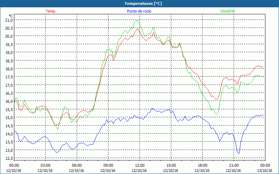Click the "17,0" y-axis value
This screenshot has width=279, height=174.
[10, 85]
